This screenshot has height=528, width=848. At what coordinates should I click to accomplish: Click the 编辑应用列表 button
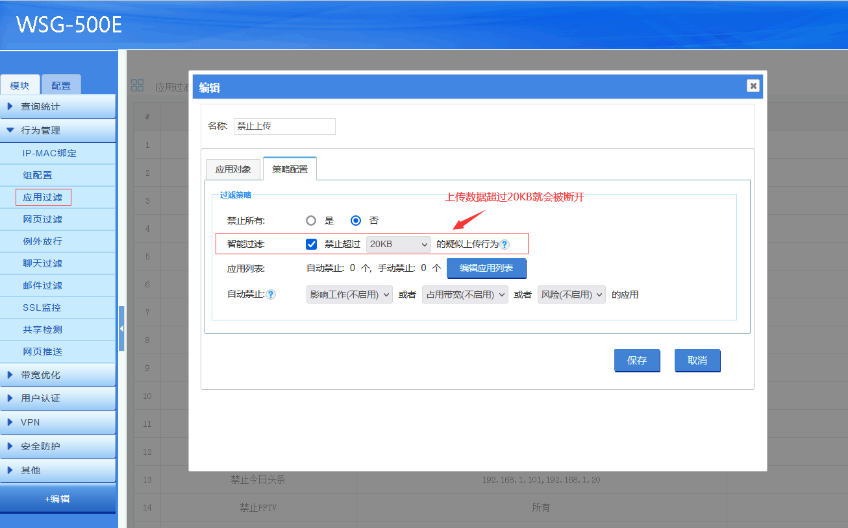click(486, 268)
